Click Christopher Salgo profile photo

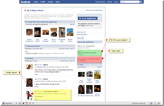click(62, 32)
